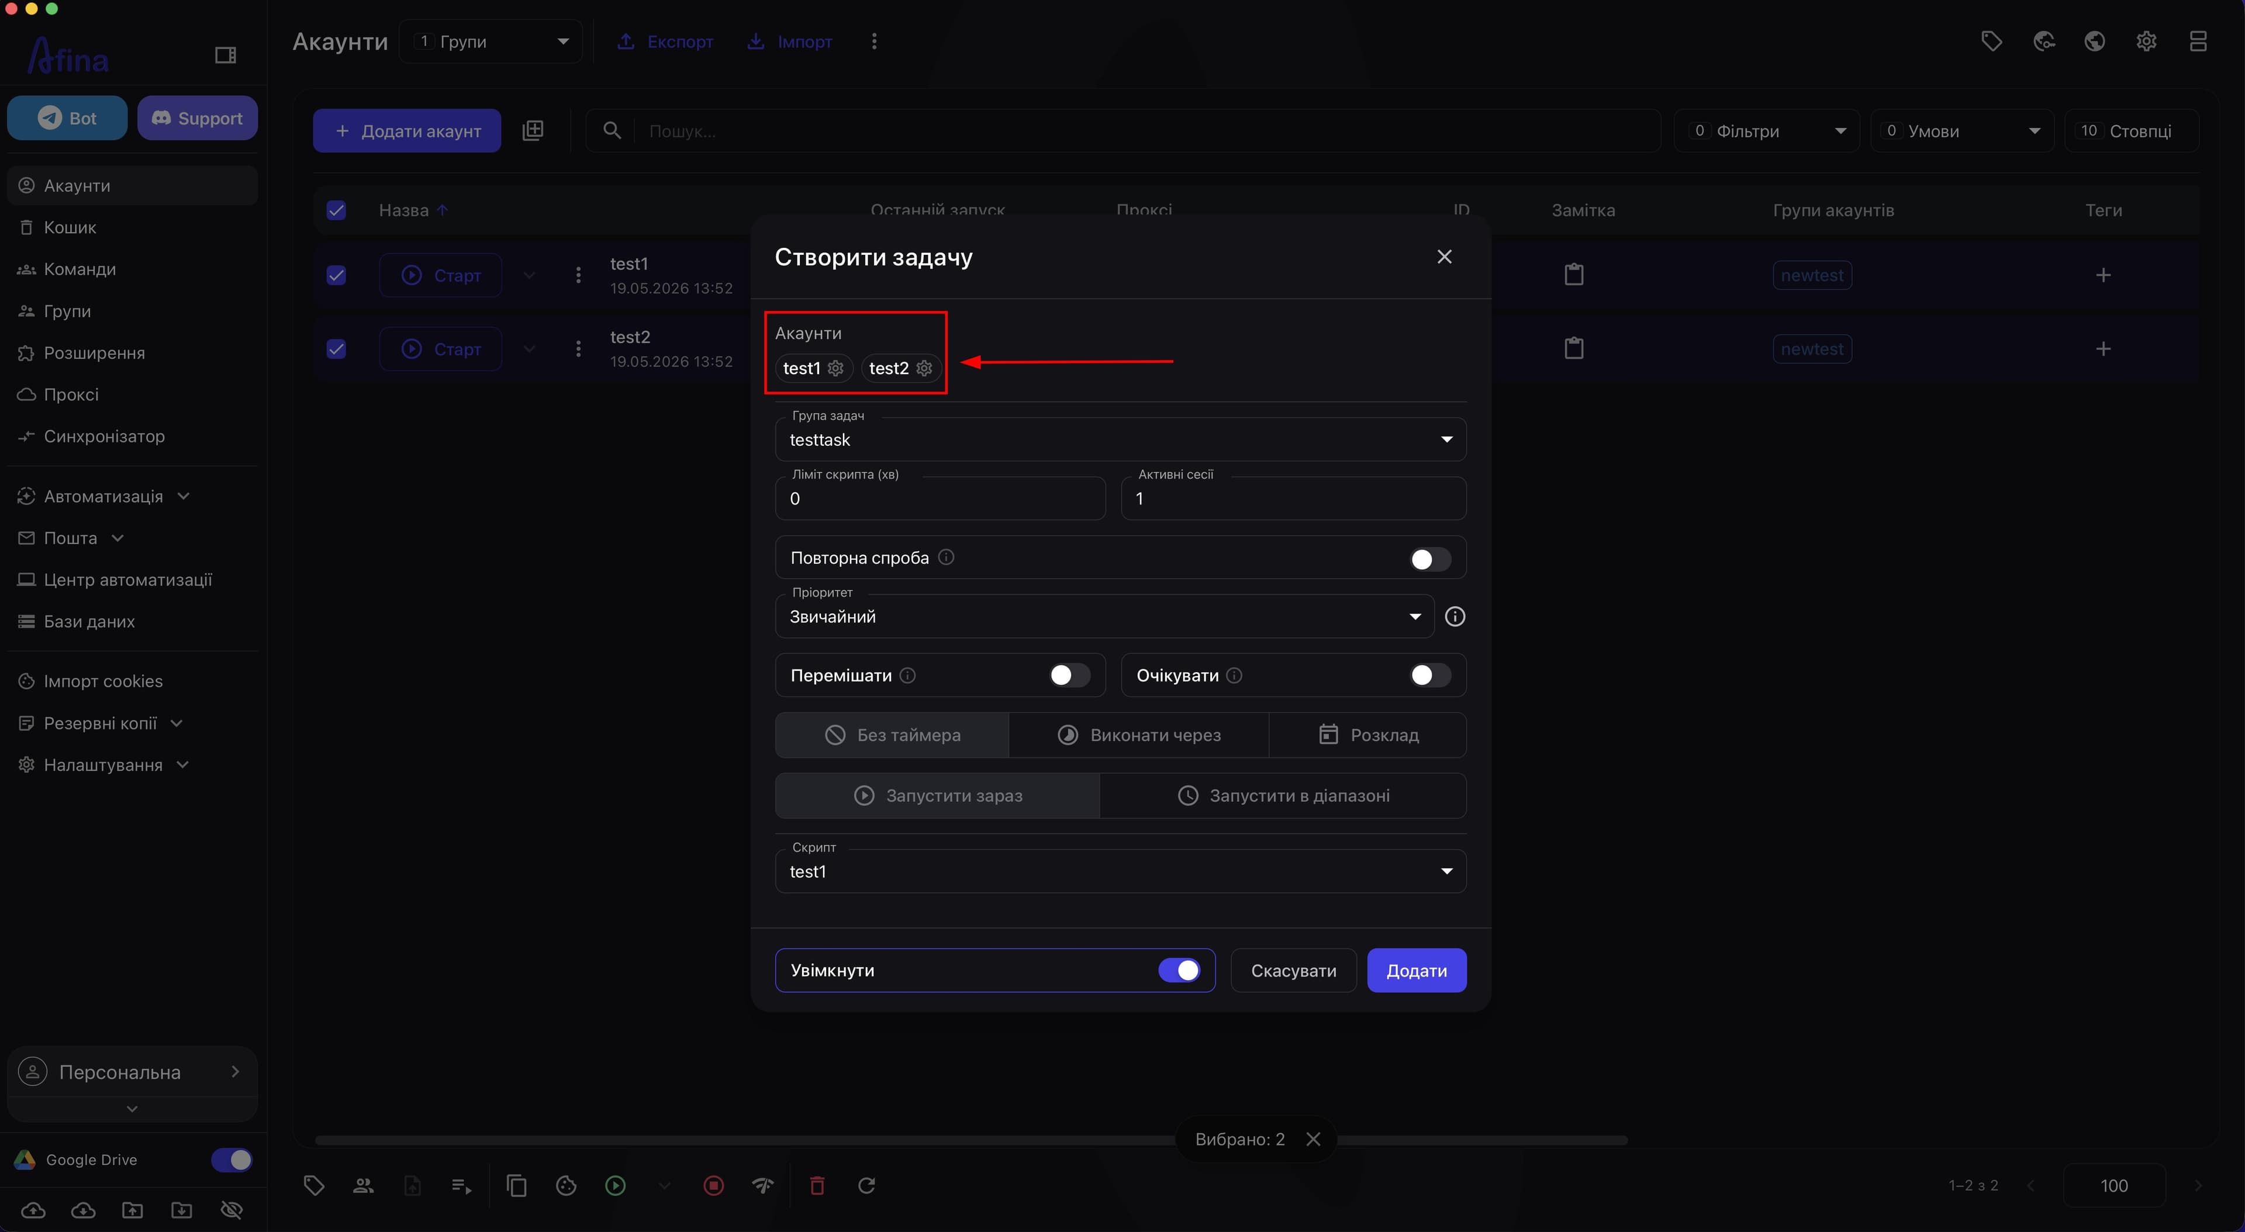The image size is (2245, 1232).
Task: Open the Умови dropdown
Action: pyautogui.click(x=1962, y=131)
